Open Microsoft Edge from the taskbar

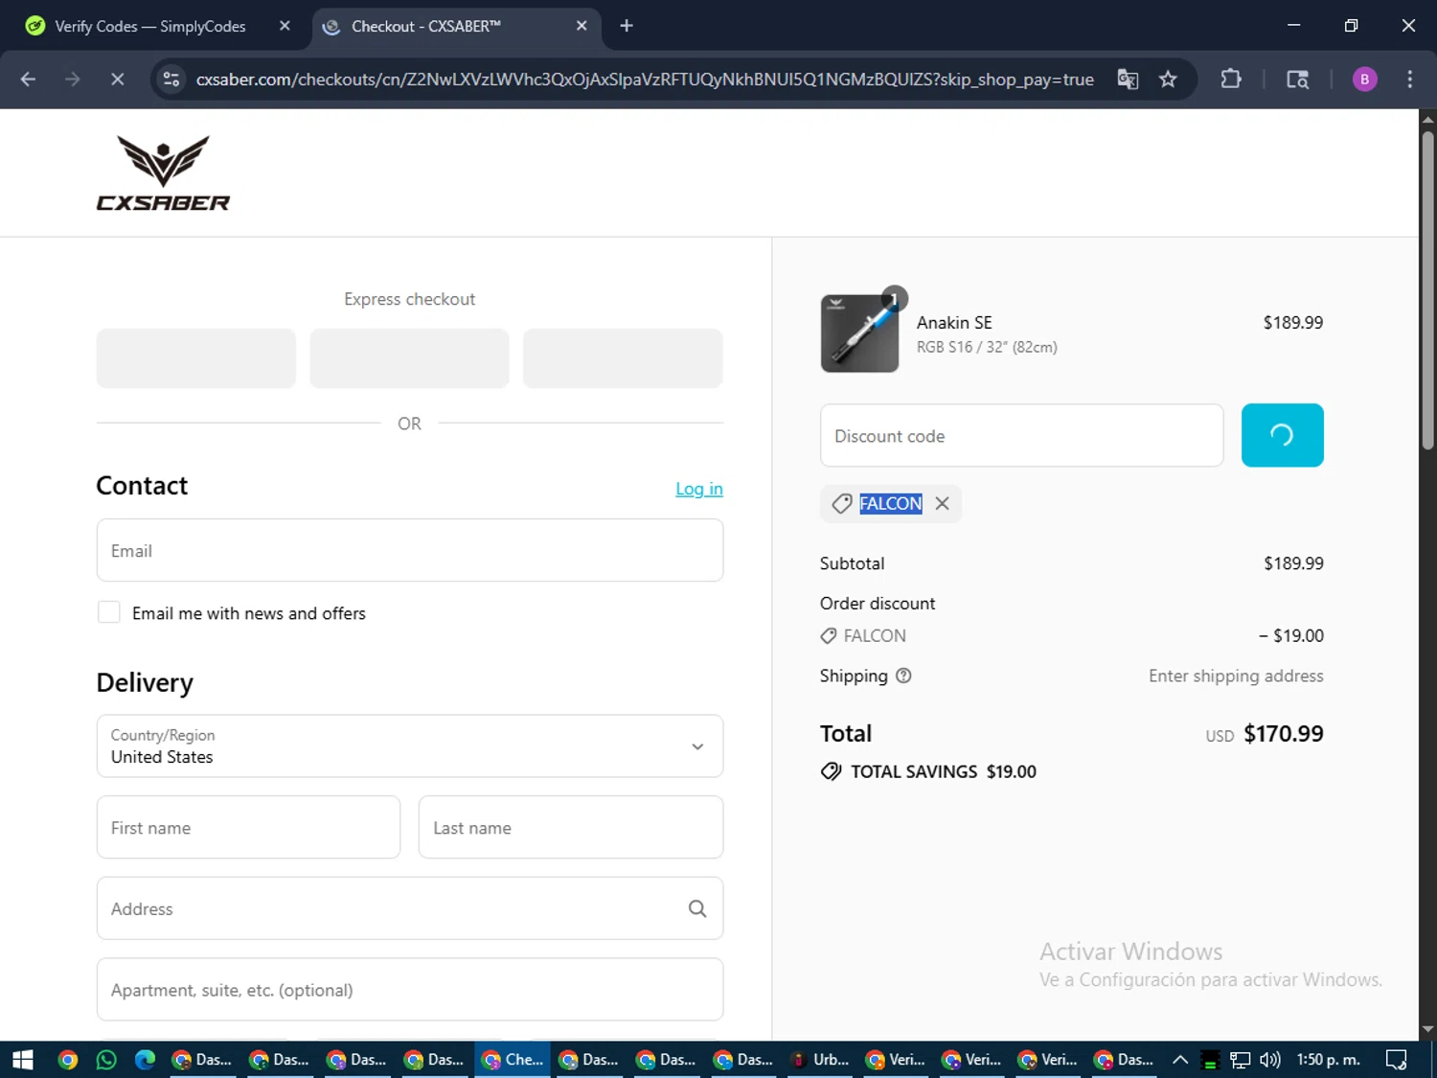coord(145,1059)
